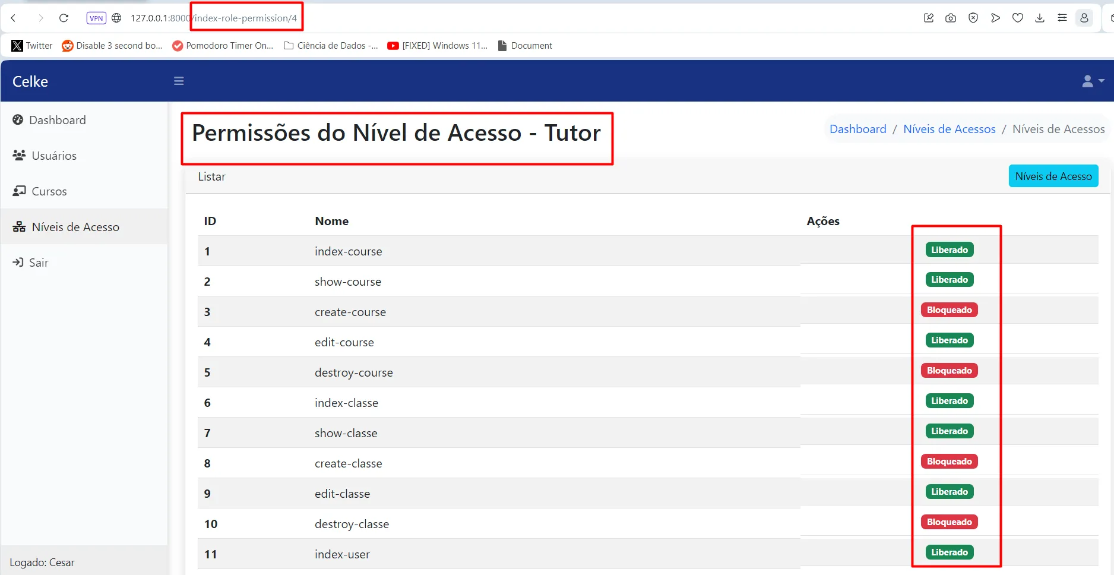Open the Twitter bookmark

[32, 46]
